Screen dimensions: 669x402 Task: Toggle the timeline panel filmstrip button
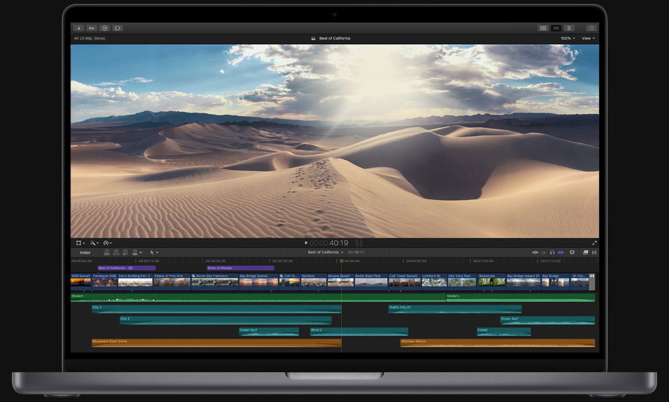556,28
